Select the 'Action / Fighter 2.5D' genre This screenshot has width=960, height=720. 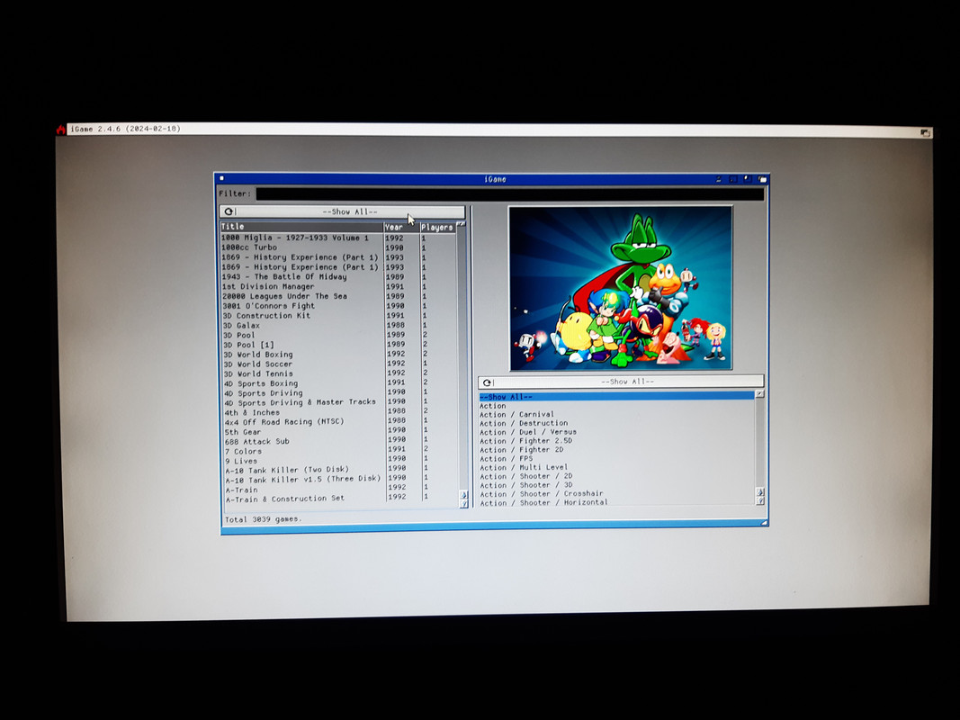click(x=526, y=441)
